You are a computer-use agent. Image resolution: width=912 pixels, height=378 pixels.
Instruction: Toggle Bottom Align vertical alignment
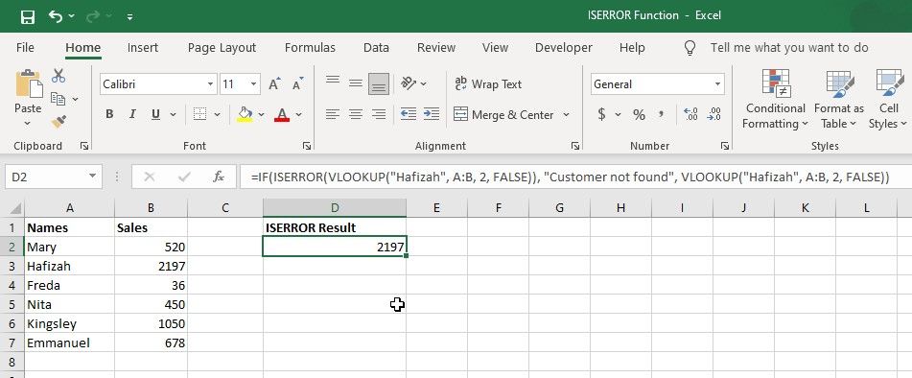tap(379, 84)
